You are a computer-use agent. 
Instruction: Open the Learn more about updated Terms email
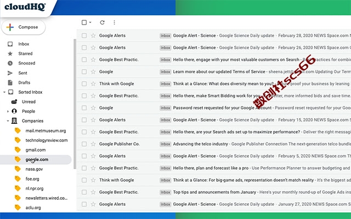219,72
